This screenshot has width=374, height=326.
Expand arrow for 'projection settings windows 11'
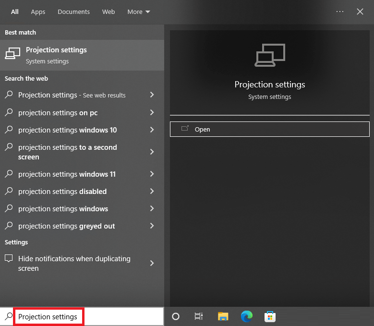(x=152, y=174)
